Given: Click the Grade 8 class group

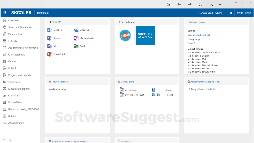Looking at the screenshot, I should [x=191, y=43].
